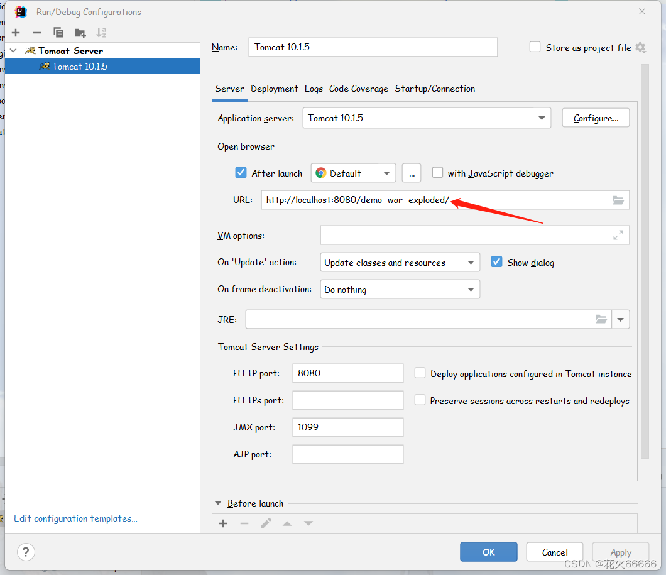Screen dimensions: 666x575
Task: Browse for JRE folder
Action: (601, 319)
